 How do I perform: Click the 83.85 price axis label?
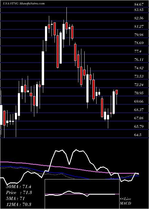coord(139,10)
